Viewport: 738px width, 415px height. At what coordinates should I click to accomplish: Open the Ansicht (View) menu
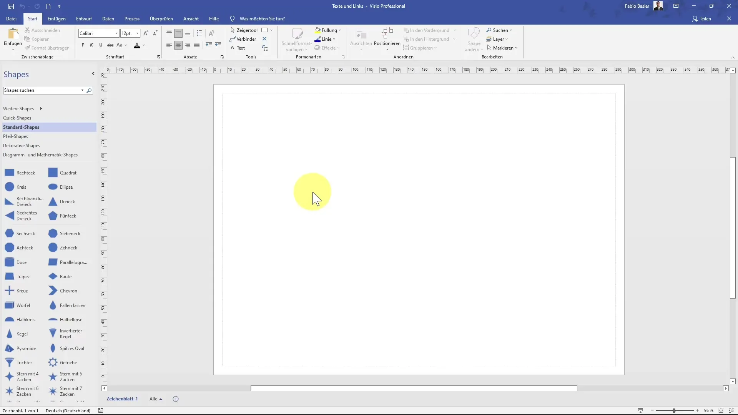(x=191, y=19)
